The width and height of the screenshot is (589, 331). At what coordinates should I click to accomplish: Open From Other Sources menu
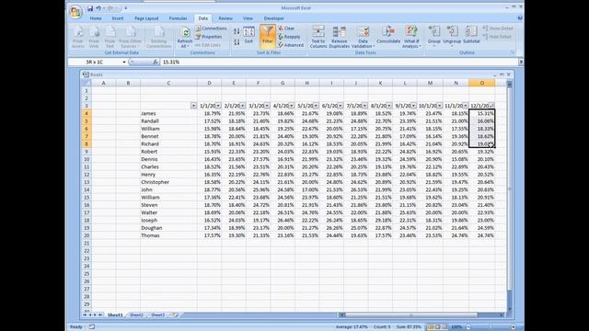coord(131,37)
